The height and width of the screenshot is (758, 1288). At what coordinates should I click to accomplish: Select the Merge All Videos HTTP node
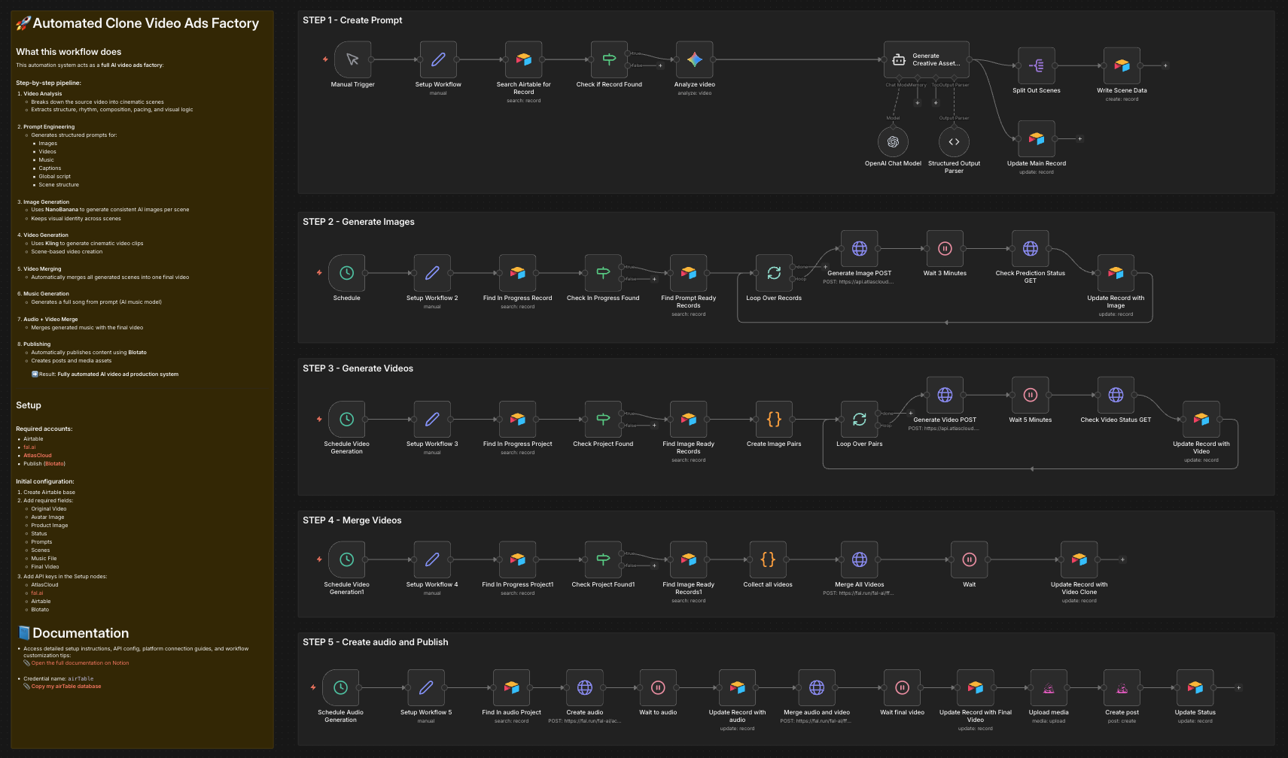(x=859, y=559)
